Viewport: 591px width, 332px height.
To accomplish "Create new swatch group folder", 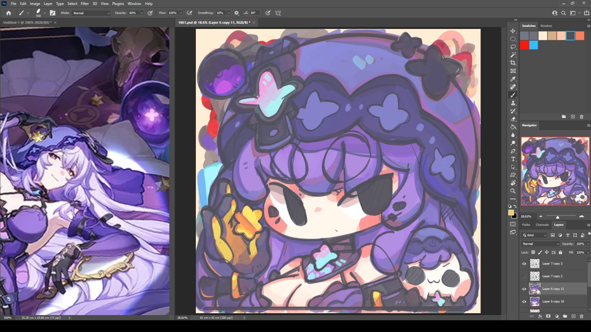I will [x=564, y=117].
